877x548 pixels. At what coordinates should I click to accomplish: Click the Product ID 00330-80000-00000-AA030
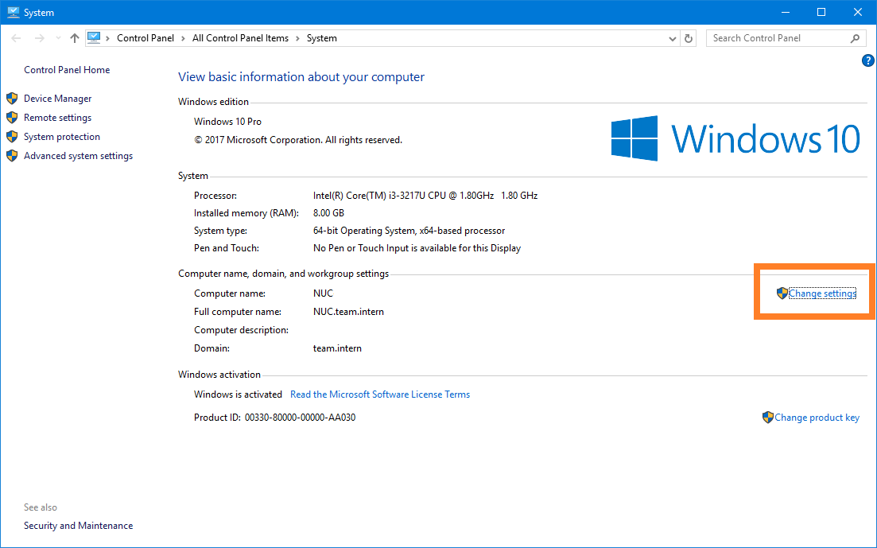pyautogui.click(x=300, y=418)
